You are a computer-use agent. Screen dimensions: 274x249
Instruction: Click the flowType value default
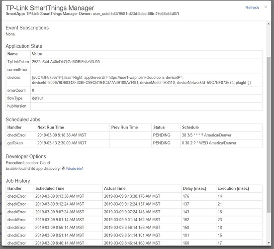coord(38,98)
